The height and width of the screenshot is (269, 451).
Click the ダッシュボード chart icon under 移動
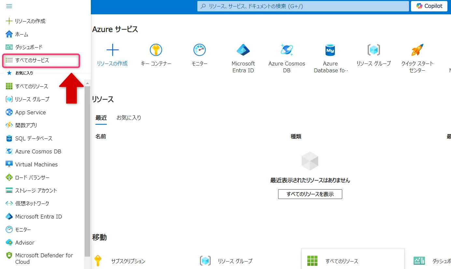coord(419,261)
